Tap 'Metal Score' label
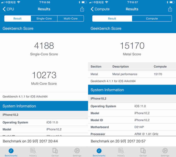This screenshot has height=157, width=176. tap(132, 54)
